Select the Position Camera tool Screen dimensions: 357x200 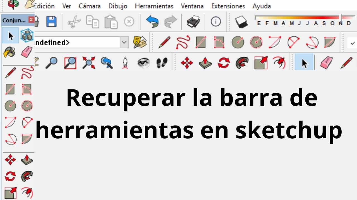point(125,63)
